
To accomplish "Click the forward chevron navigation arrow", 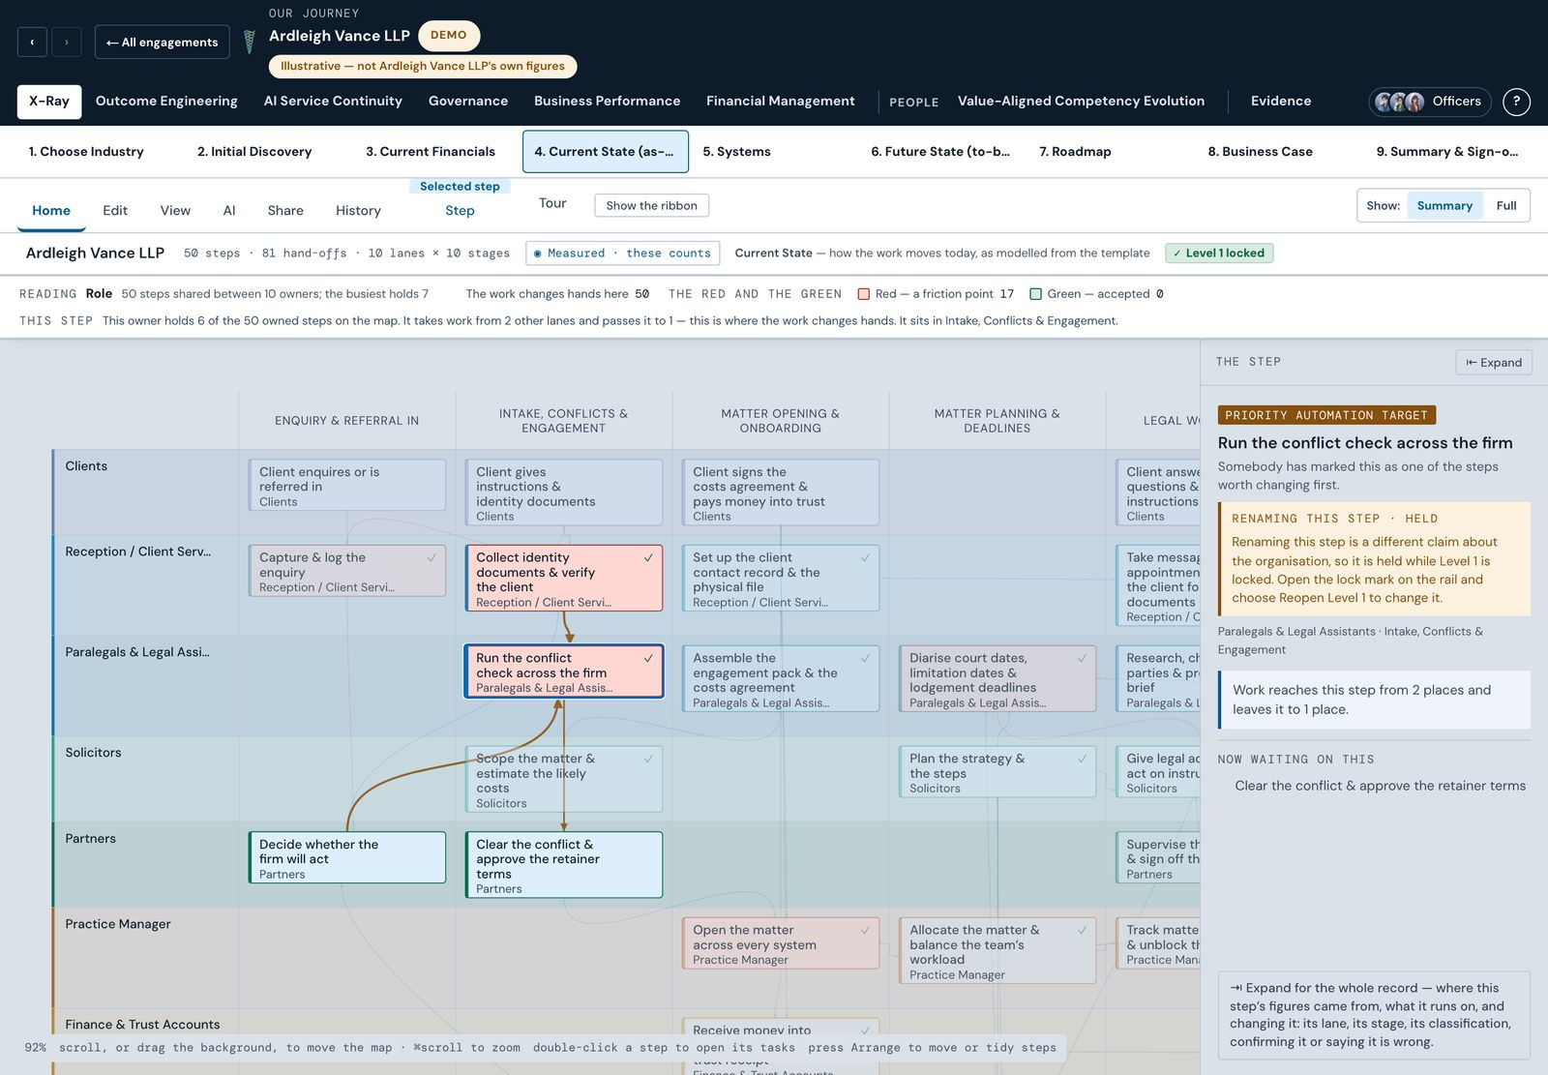I will coord(66,42).
